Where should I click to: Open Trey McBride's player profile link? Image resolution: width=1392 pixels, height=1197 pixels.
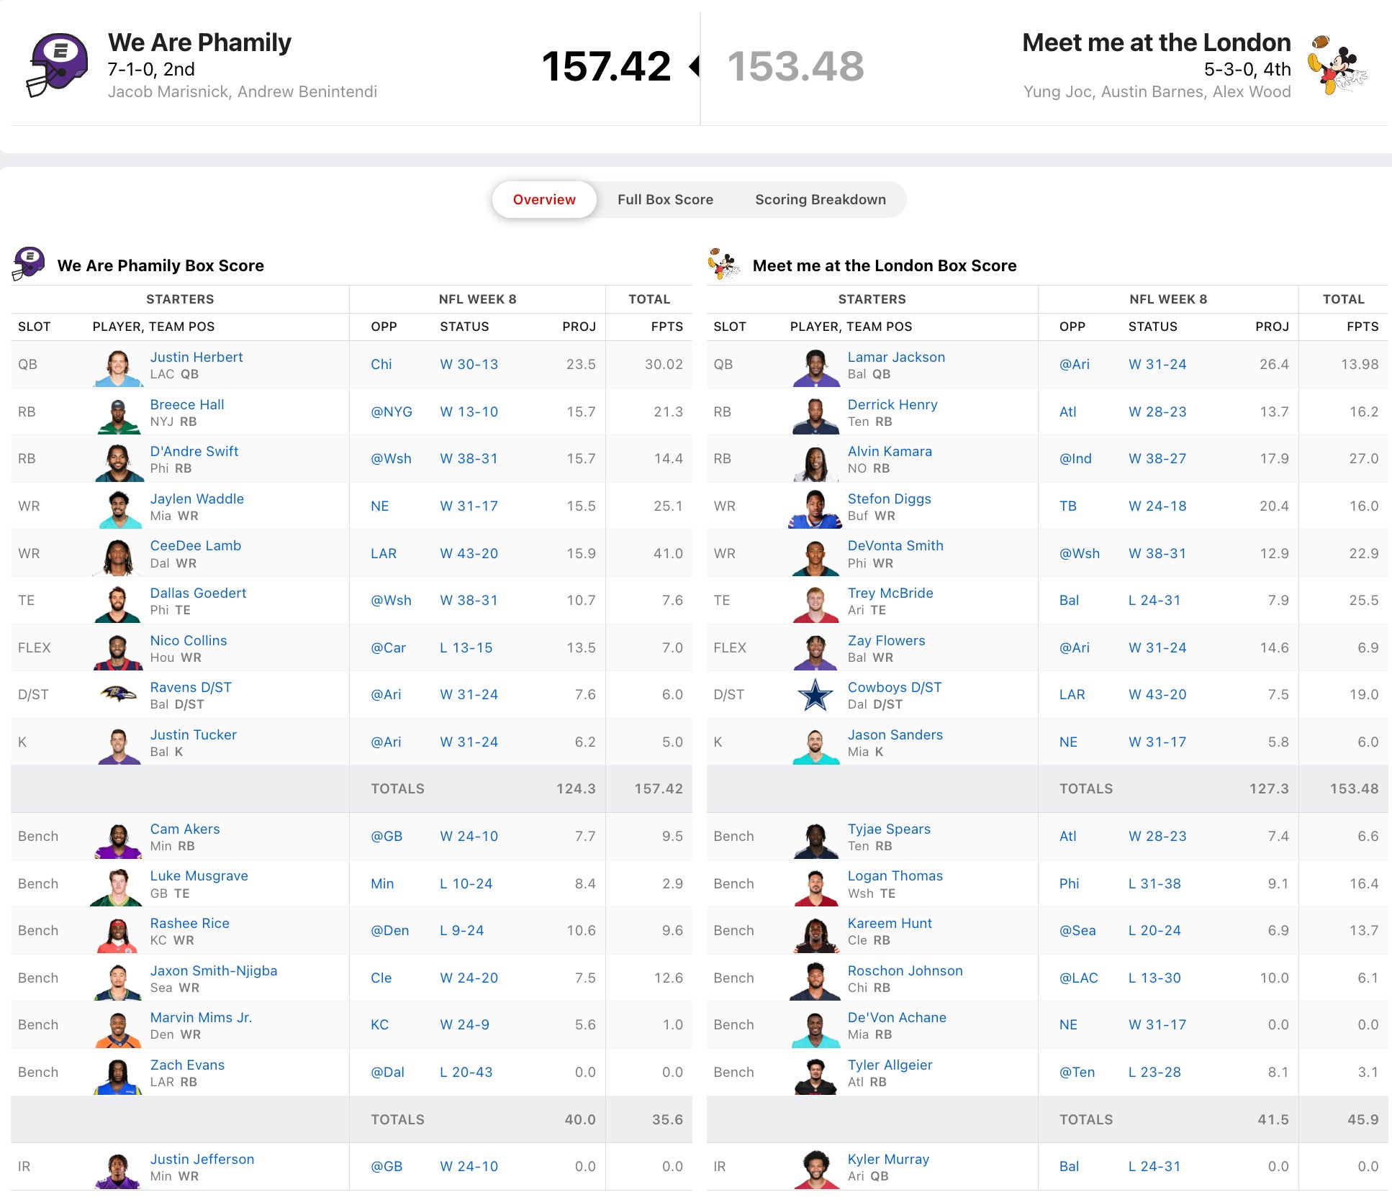pyautogui.click(x=890, y=593)
